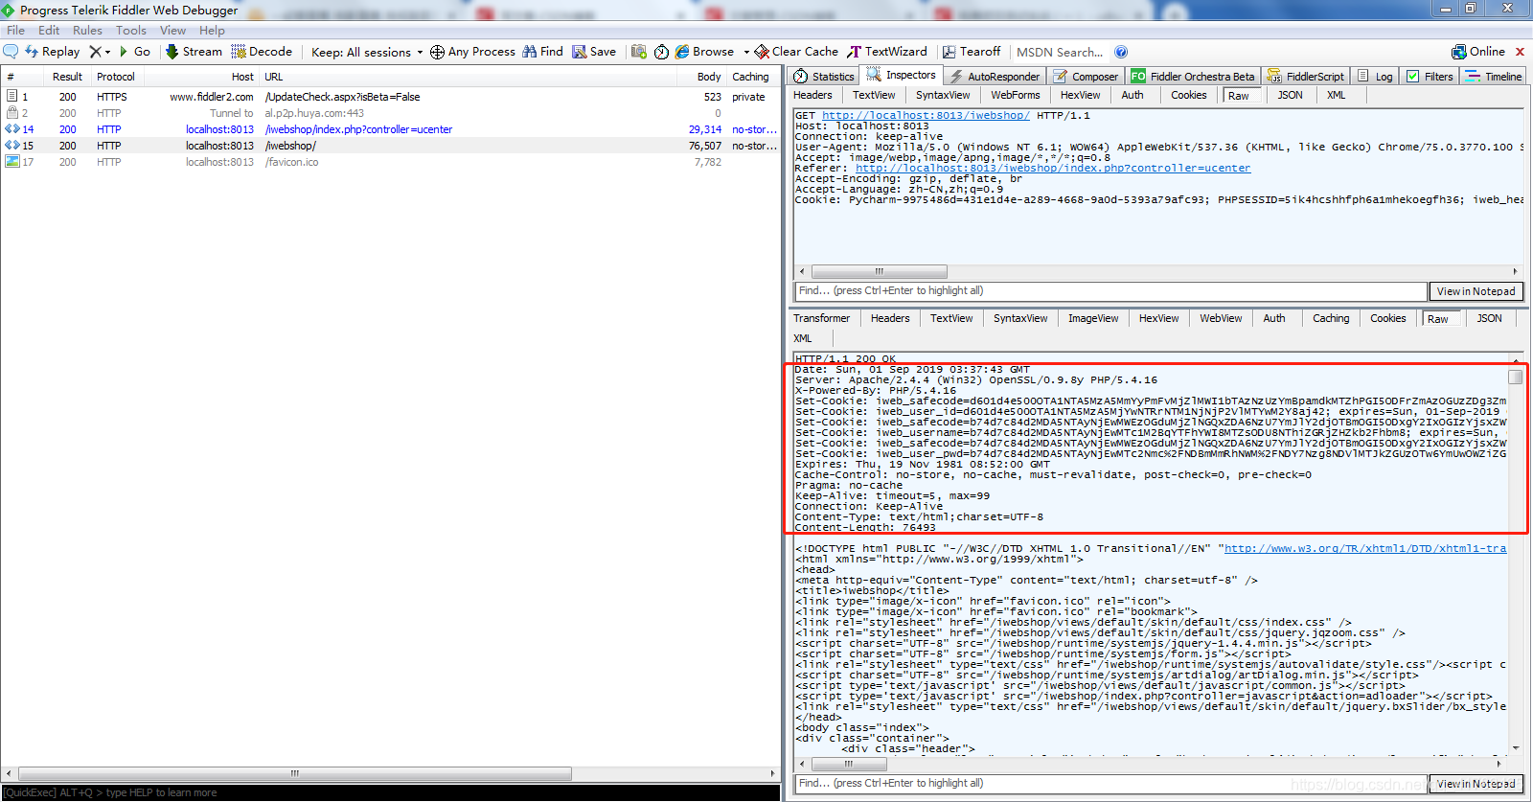Select session 17 favicon.ico row
Viewport: 1533px width, 802px height.
coord(391,162)
